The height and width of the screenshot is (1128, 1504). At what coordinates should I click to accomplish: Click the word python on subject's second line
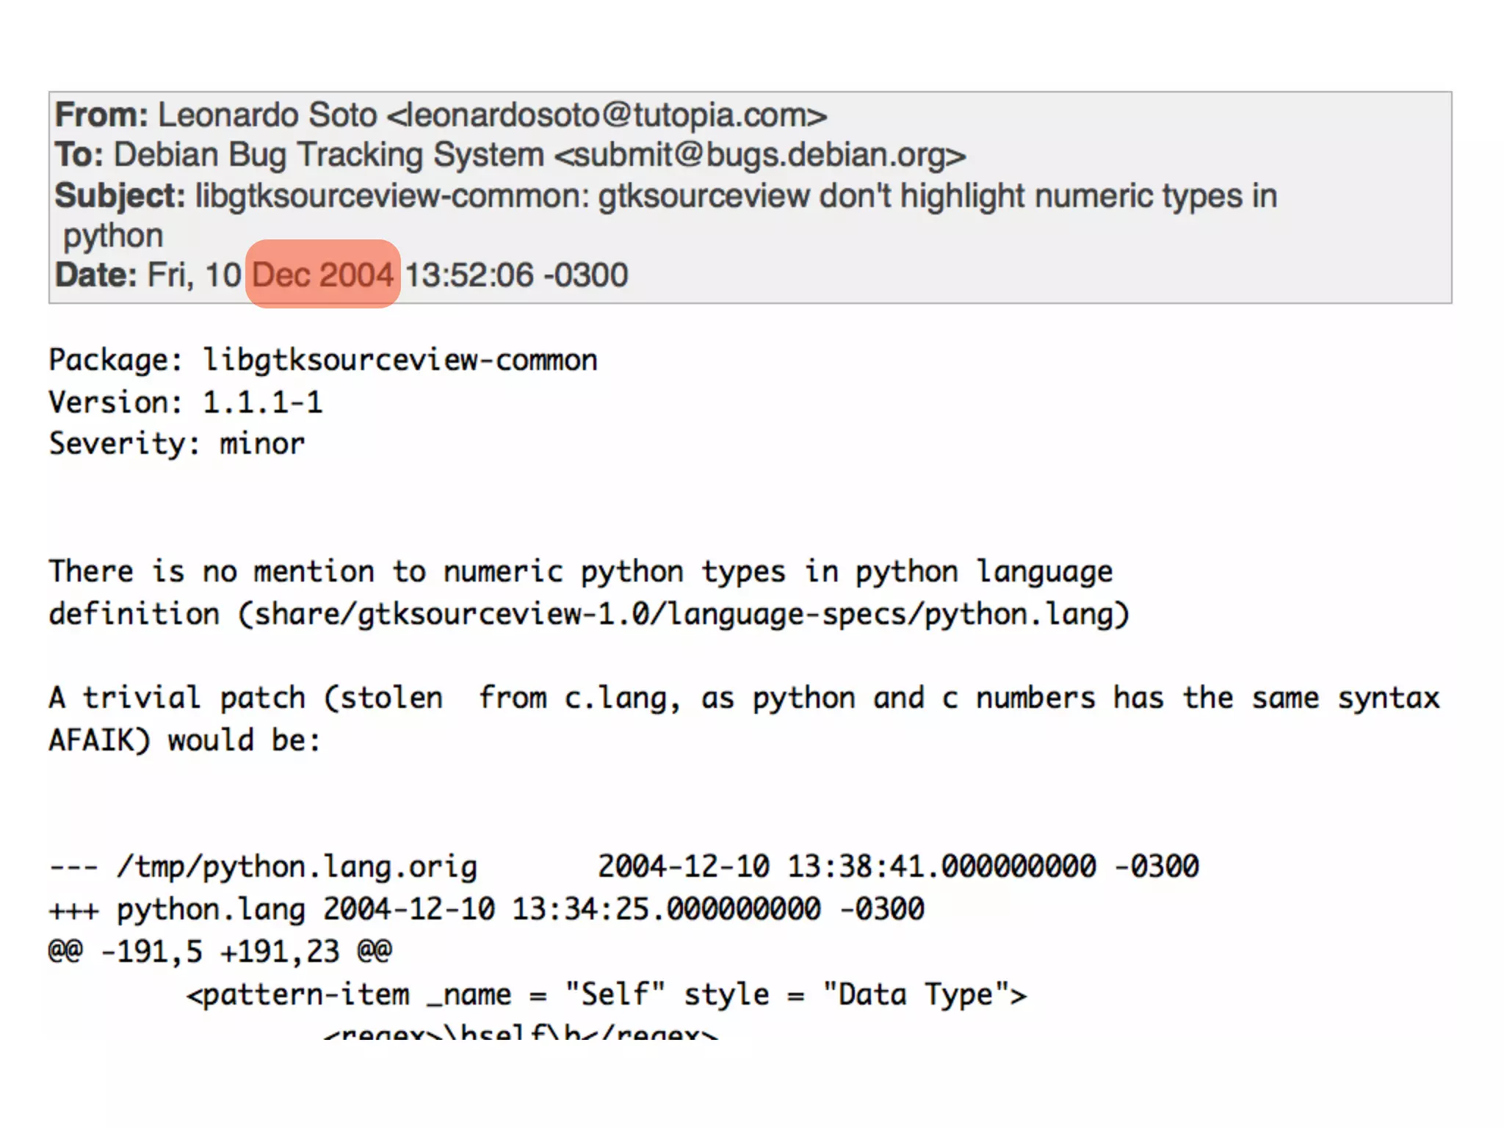[113, 236]
